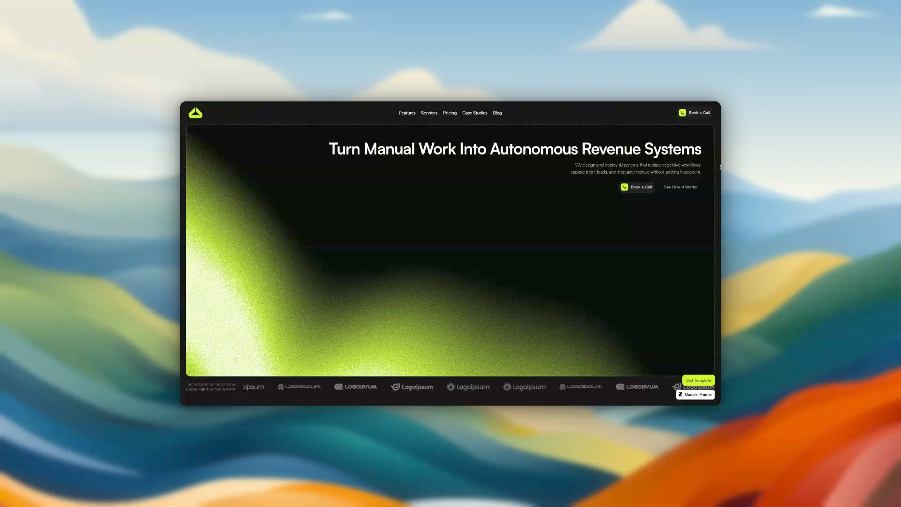Open the Made in Framer badge
The width and height of the screenshot is (901, 507).
695,395
